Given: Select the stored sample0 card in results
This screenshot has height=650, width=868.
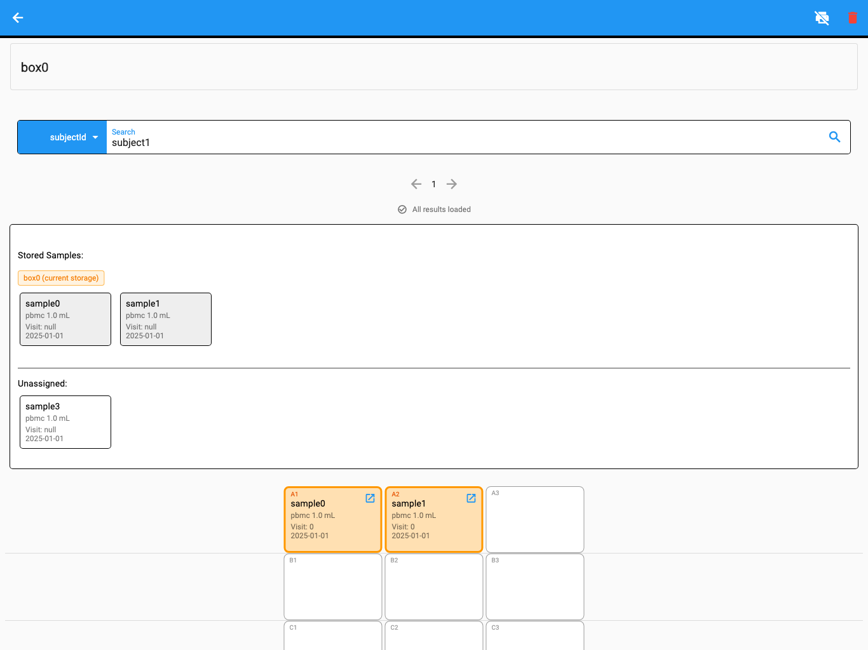Looking at the screenshot, I should pyautogui.click(x=65, y=319).
